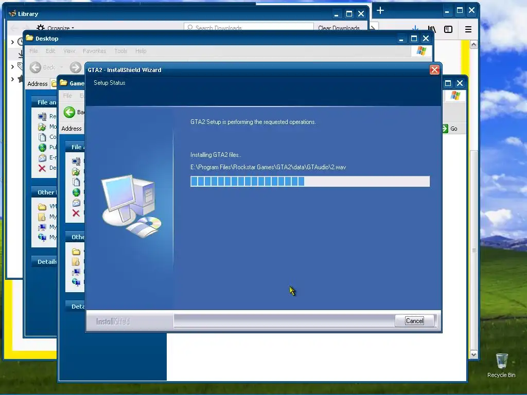Screen dimensions: 527x395
Task: Open the File menu in Desktop window
Action: coord(33,51)
